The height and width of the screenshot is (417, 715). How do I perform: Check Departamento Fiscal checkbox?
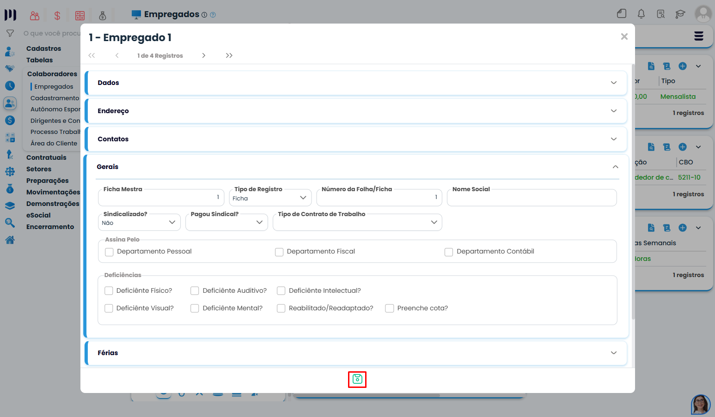point(279,252)
